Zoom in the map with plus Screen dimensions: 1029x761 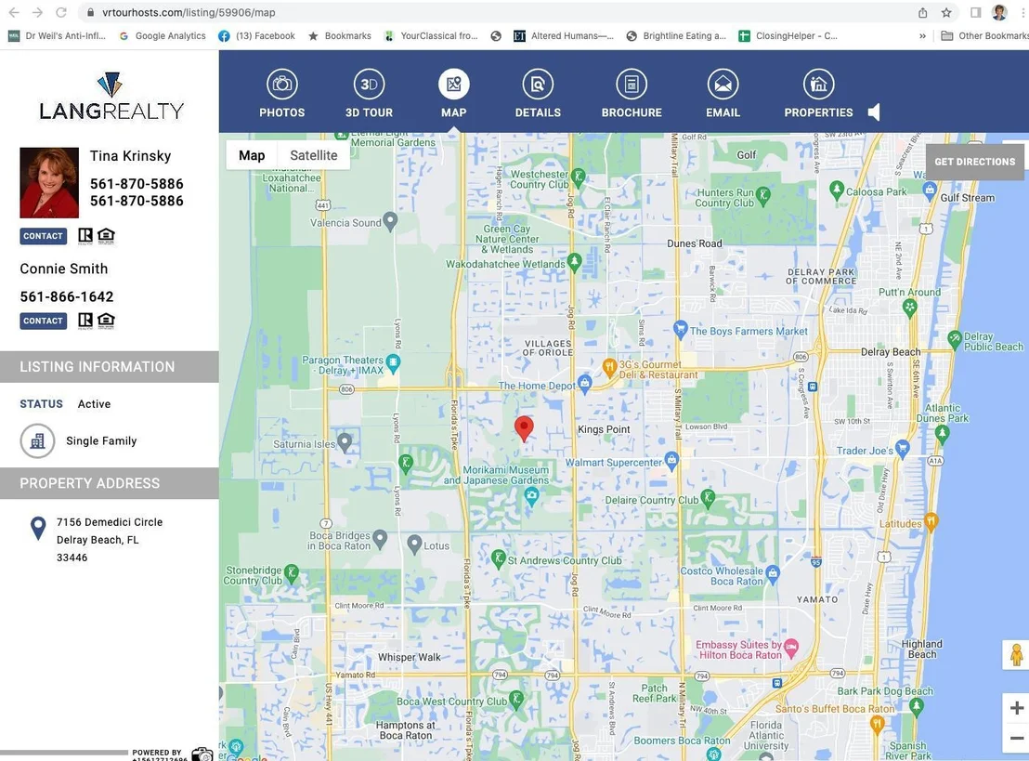click(1017, 708)
